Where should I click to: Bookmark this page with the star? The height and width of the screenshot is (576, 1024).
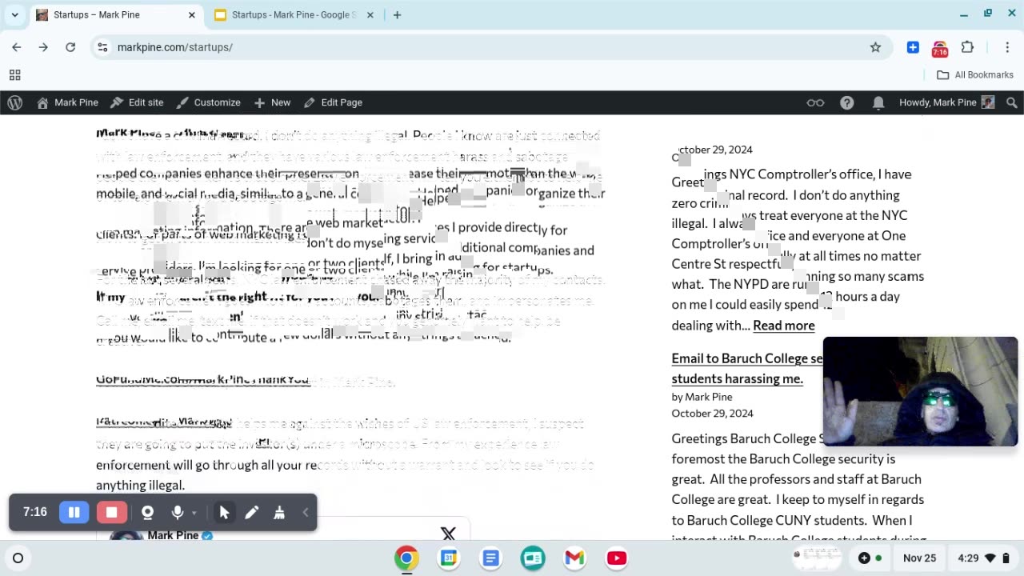pos(875,47)
